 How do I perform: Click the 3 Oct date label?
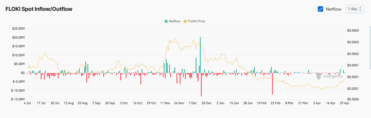click(124, 103)
